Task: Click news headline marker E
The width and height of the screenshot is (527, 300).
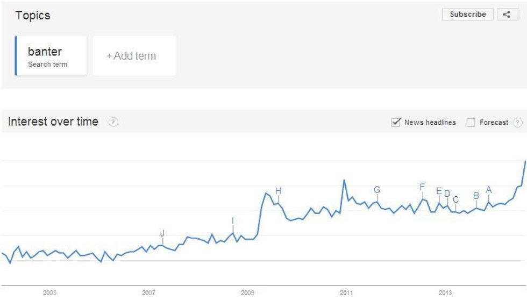Action: pyautogui.click(x=439, y=191)
